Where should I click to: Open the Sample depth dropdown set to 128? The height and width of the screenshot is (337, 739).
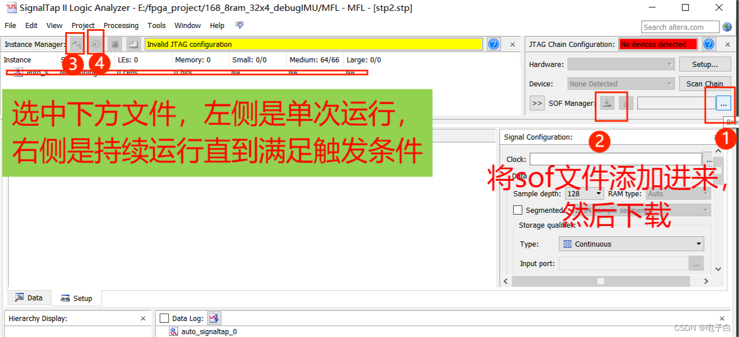click(584, 194)
